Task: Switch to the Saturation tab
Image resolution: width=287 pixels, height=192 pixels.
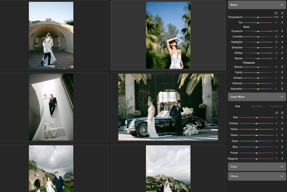Action: pos(257,106)
